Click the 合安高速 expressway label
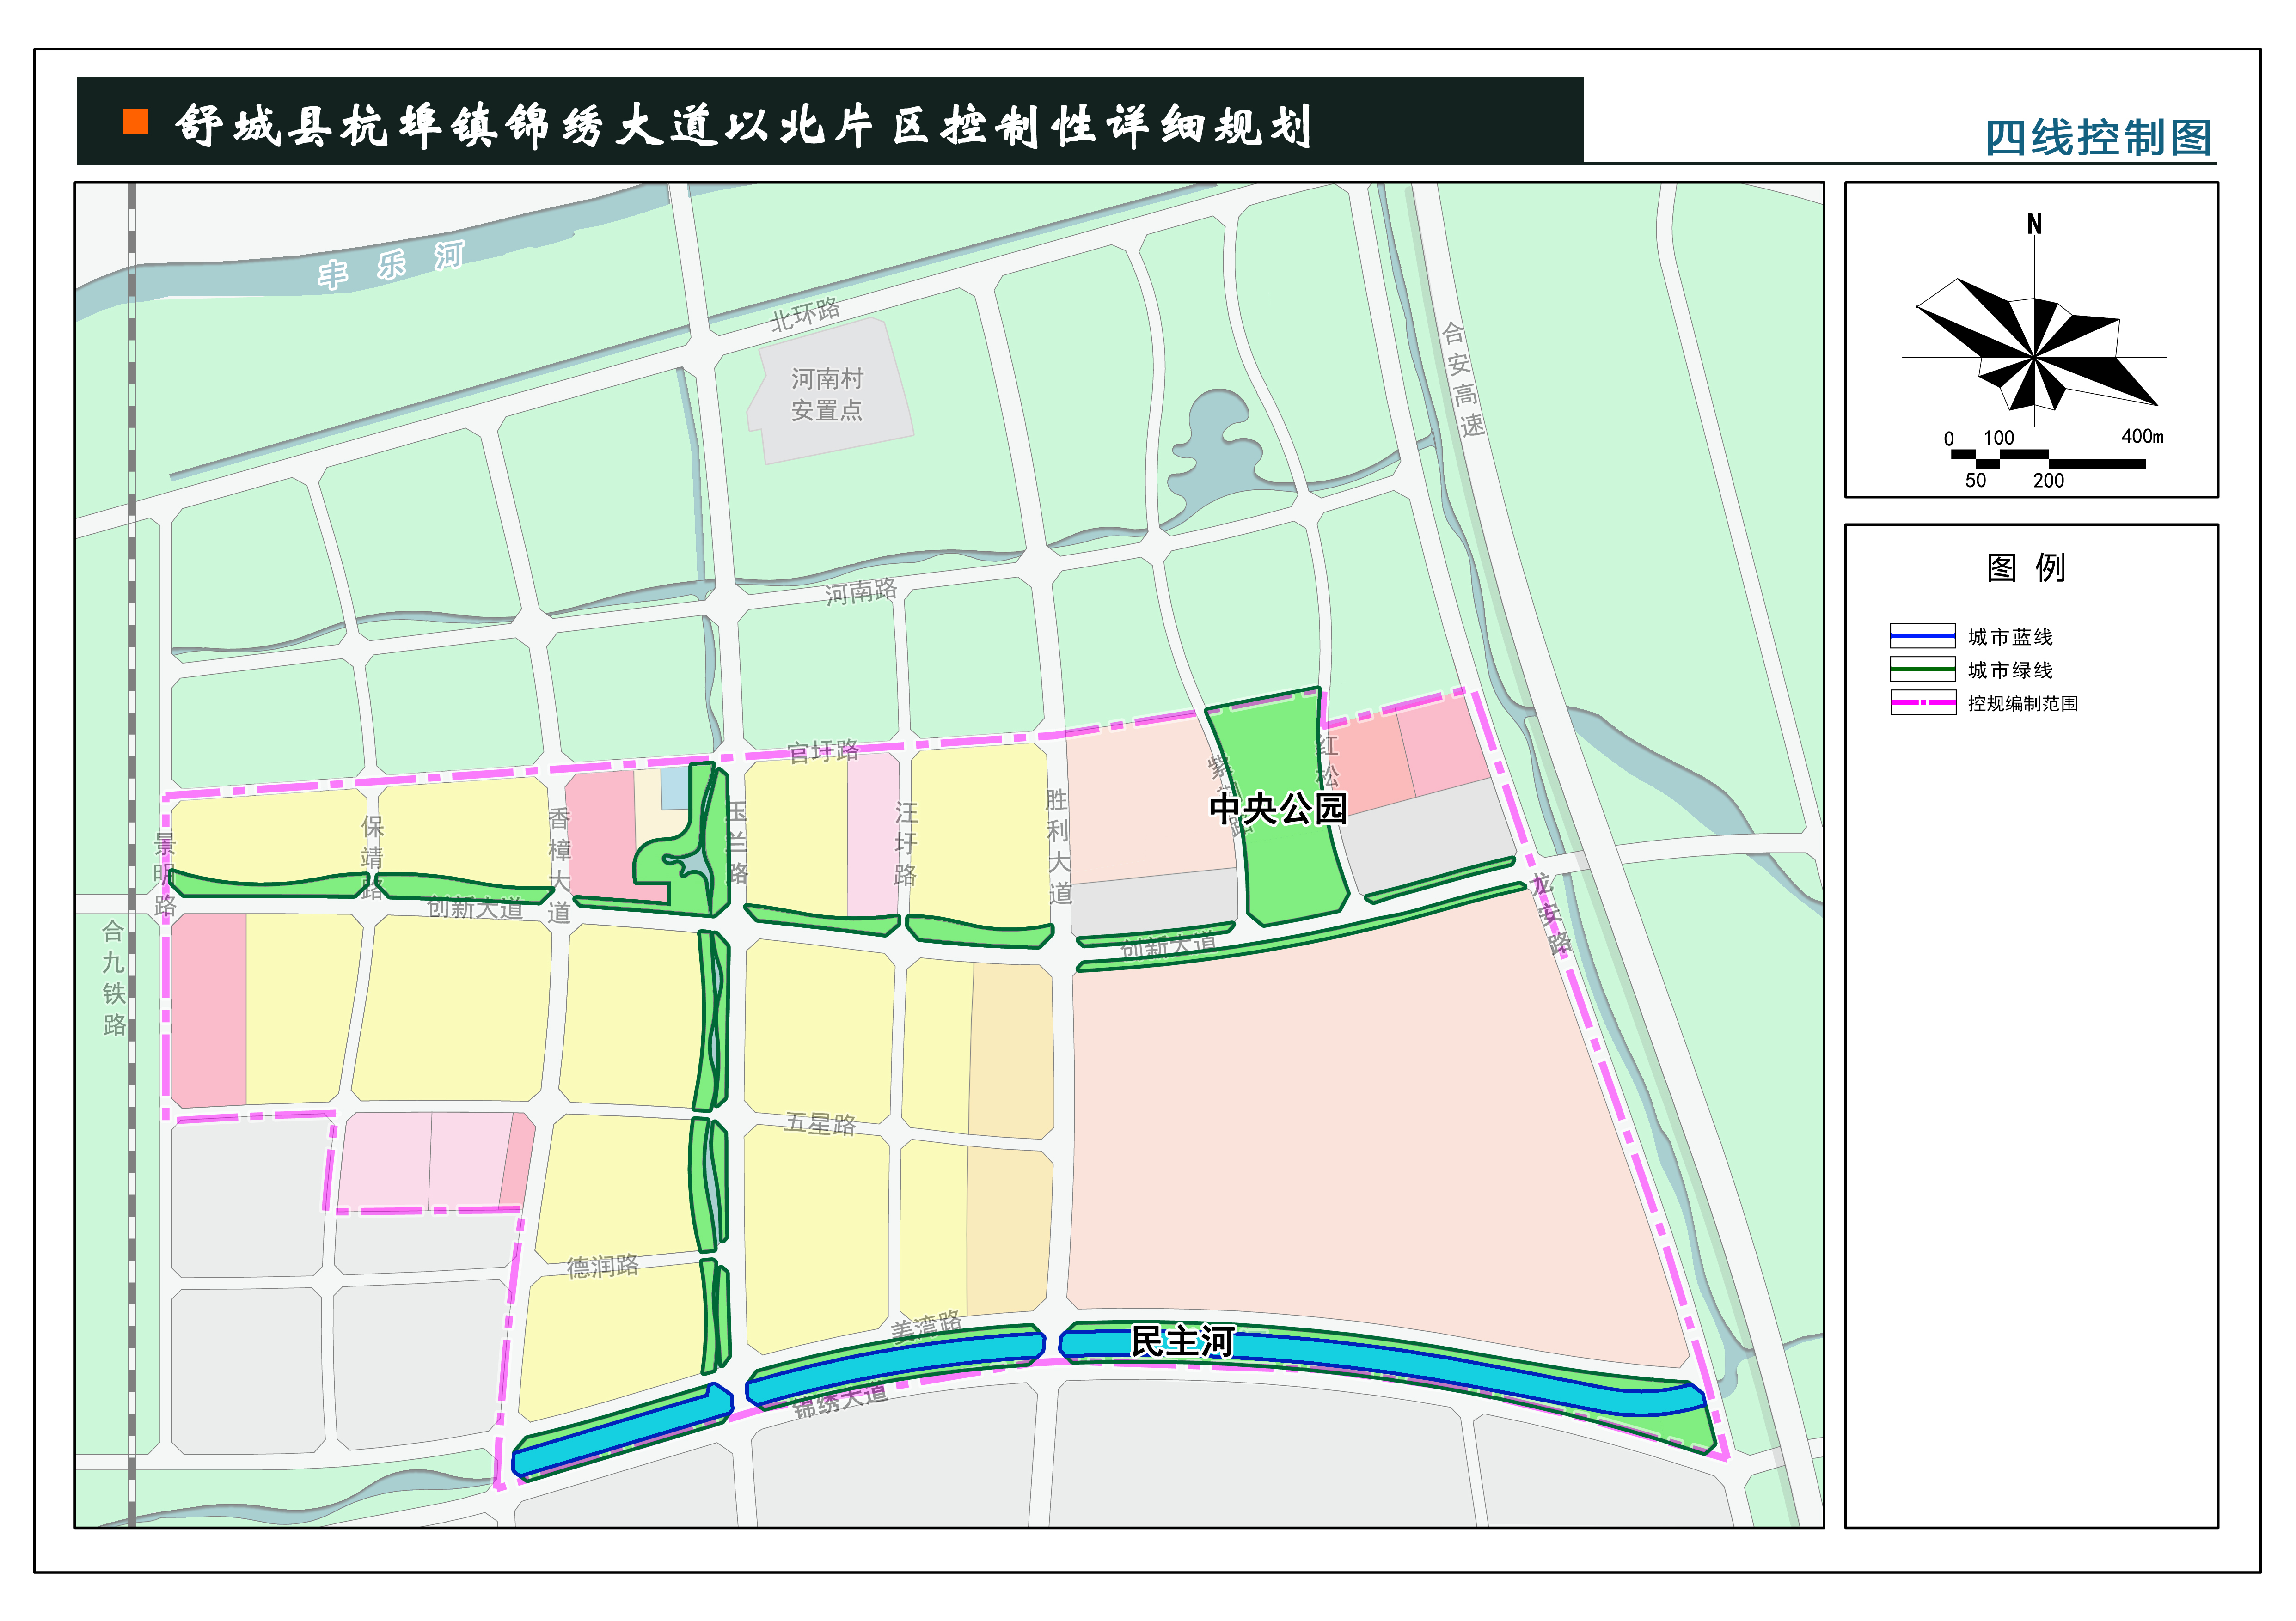Image resolution: width=2296 pixels, height=1621 pixels. point(1463,380)
